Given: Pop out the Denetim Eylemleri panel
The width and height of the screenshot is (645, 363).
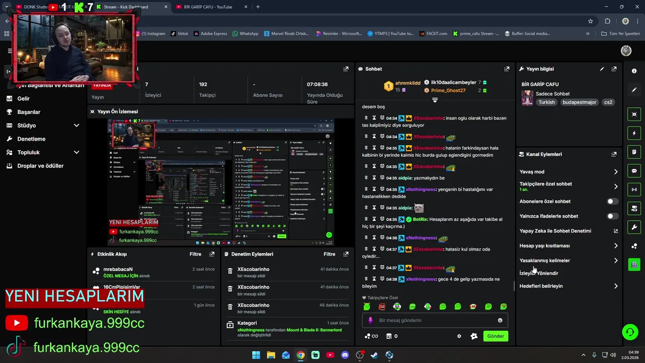Looking at the screenshot, I should [x=346, y=254].
